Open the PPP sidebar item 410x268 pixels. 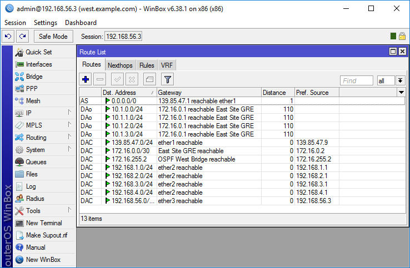(44, 89)
